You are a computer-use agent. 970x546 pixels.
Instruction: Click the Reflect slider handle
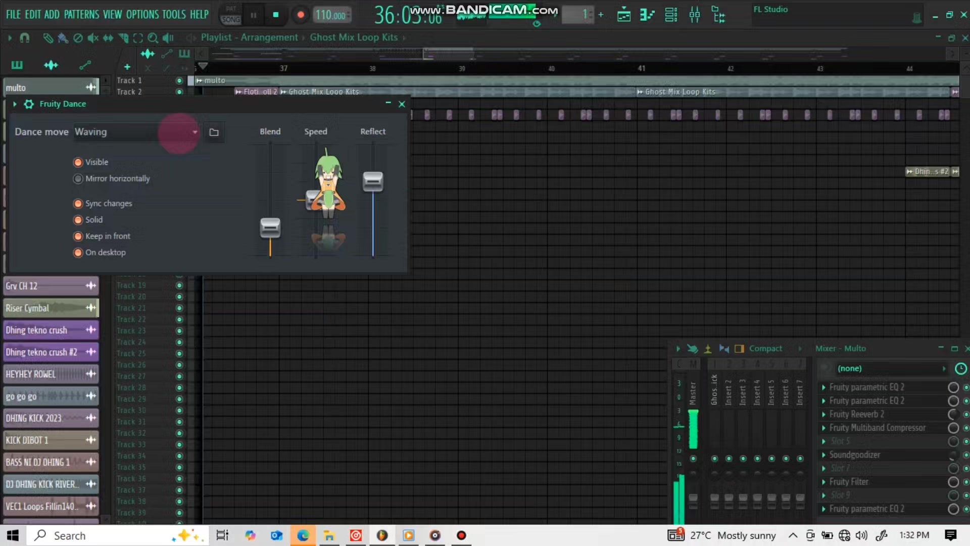373,182
